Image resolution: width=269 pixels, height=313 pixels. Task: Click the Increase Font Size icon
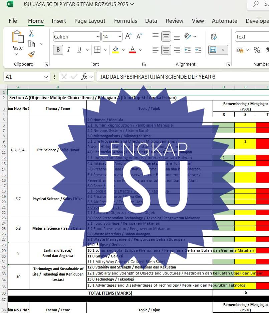[x=128, y=36]
